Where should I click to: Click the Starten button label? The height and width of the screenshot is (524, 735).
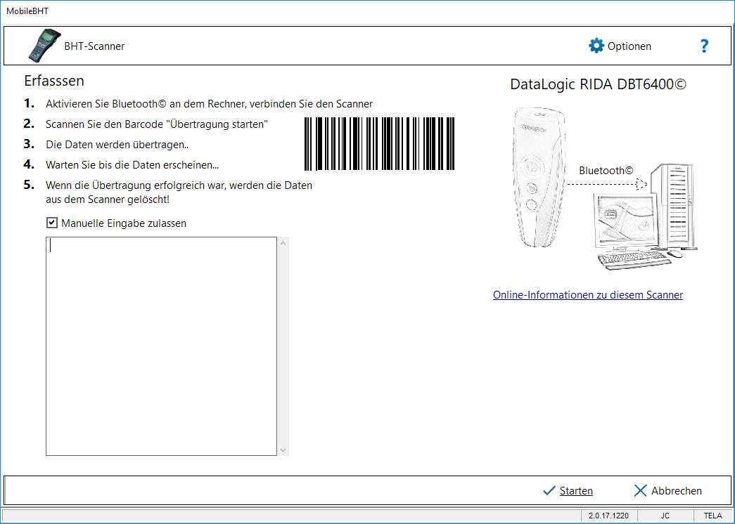pyautogui.click(x=576, y=491)
